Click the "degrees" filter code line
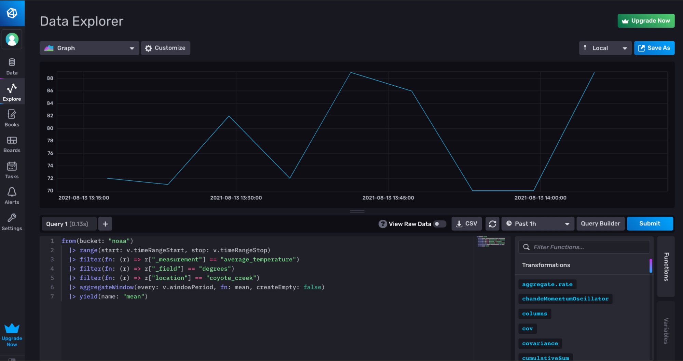Image resolution: width=683 pixels, height=361 pixels. point(152,269)
